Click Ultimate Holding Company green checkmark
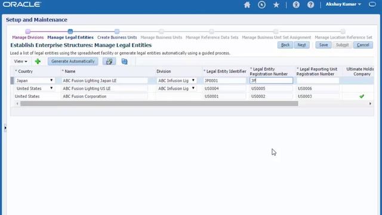 [362, 96]
